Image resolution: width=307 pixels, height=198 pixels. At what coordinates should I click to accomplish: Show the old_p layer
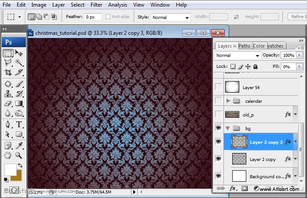click(x=218, y=114)
